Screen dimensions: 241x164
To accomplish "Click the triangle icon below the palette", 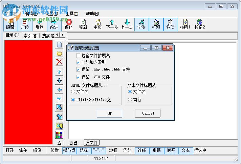I will pyautogui.click(x=59, y=143).
